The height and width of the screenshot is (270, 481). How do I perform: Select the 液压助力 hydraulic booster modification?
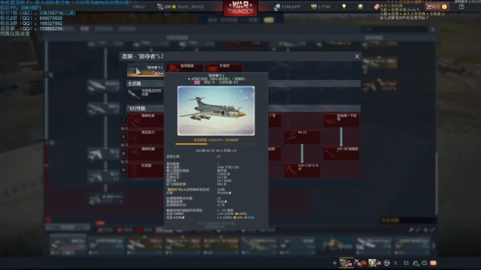[x=146, y=137]
